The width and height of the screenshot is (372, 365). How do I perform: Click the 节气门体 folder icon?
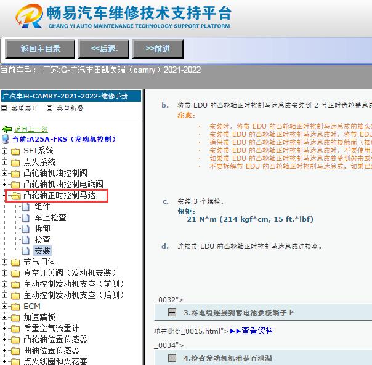(x=15, y=262)
